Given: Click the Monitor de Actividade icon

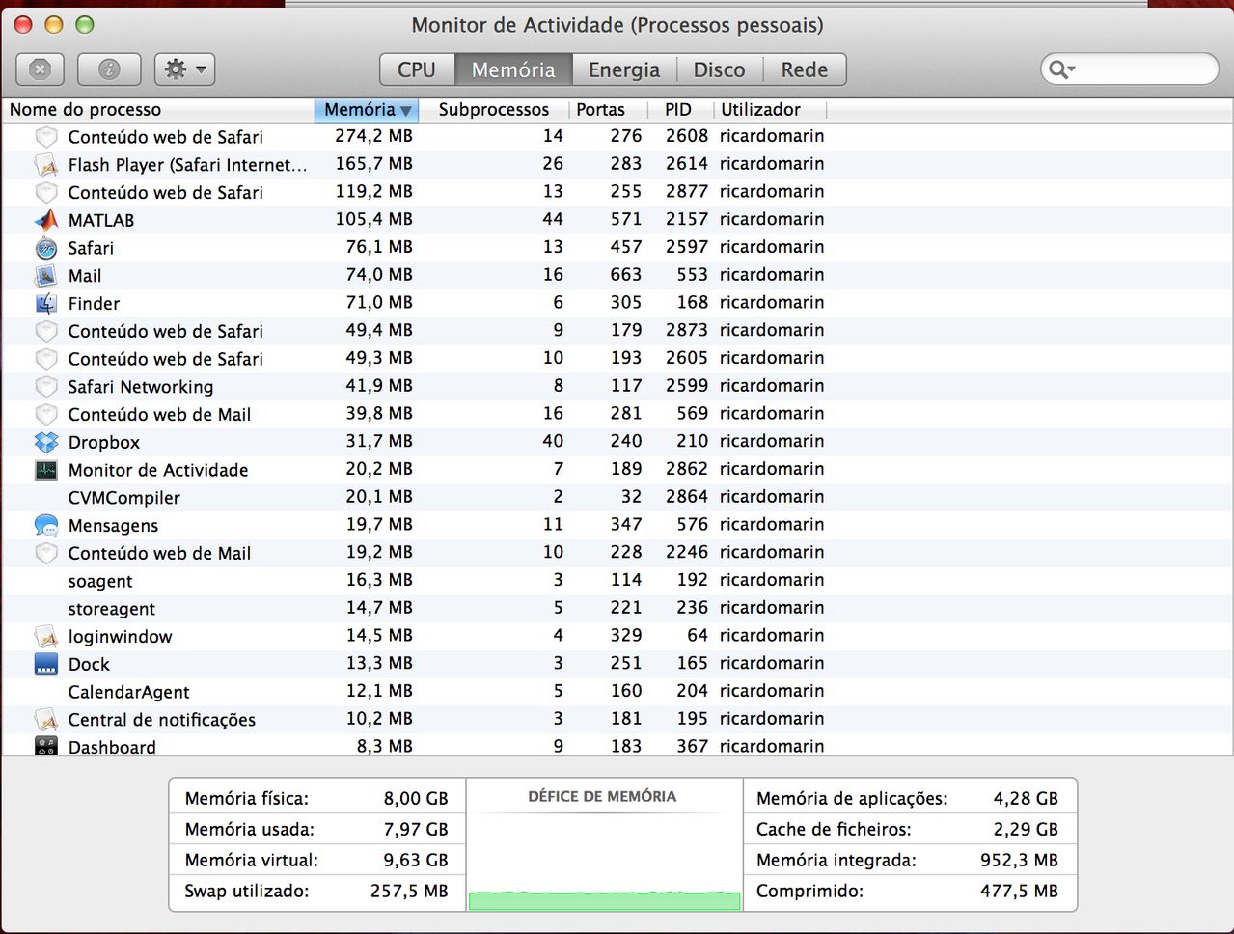Looking at the screenshot, I should click(x=46, y=470).
